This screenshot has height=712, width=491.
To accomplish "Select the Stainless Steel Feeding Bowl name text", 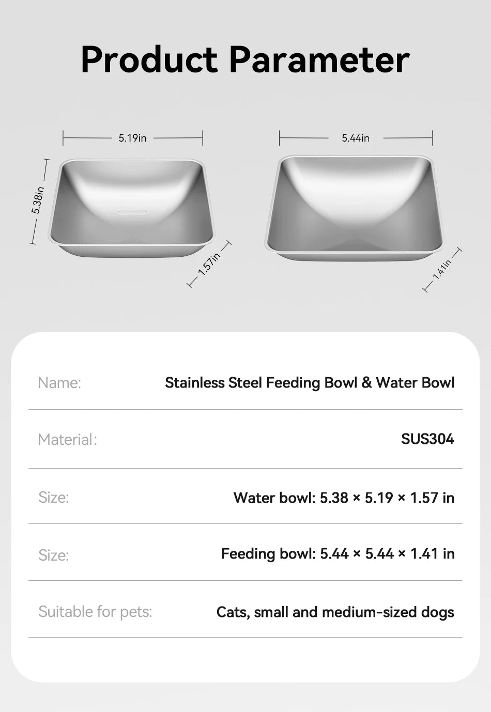I will pyautogui.click(x=310, y=383).
